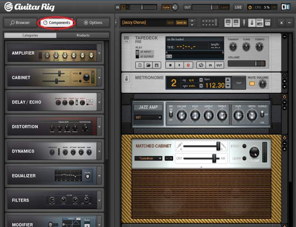Click the Tapedeck record button

coord(188,65)
